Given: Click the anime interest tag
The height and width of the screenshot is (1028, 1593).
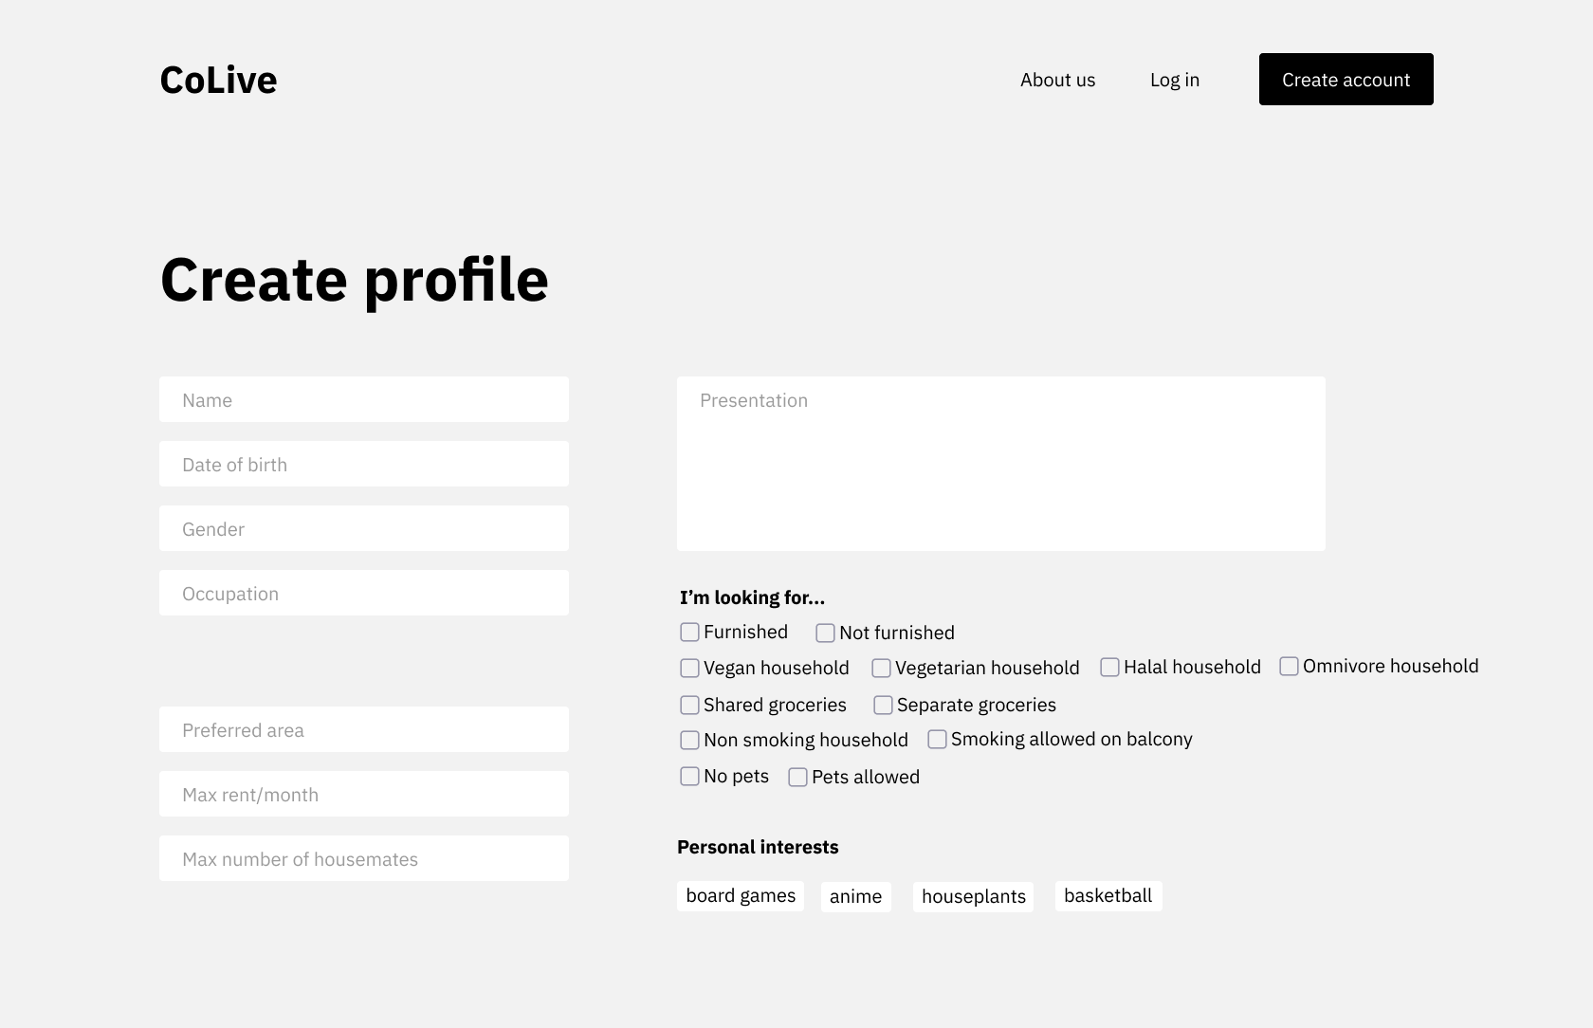Looking at the screenshot, I should [x=855, y=896].
